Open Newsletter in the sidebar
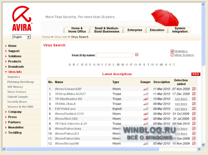The width and height of the screenshot is (208, 155). [16, 128]
